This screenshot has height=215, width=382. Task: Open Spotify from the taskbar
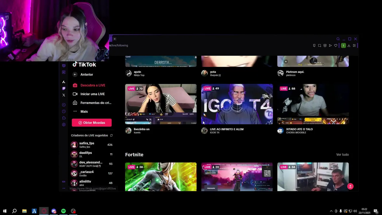64,211
